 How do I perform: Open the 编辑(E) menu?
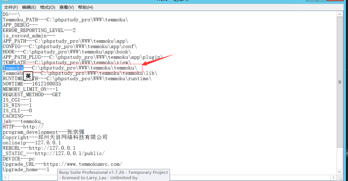tap(29, 7)
